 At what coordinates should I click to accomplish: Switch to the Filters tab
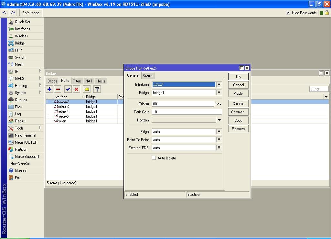77,81
